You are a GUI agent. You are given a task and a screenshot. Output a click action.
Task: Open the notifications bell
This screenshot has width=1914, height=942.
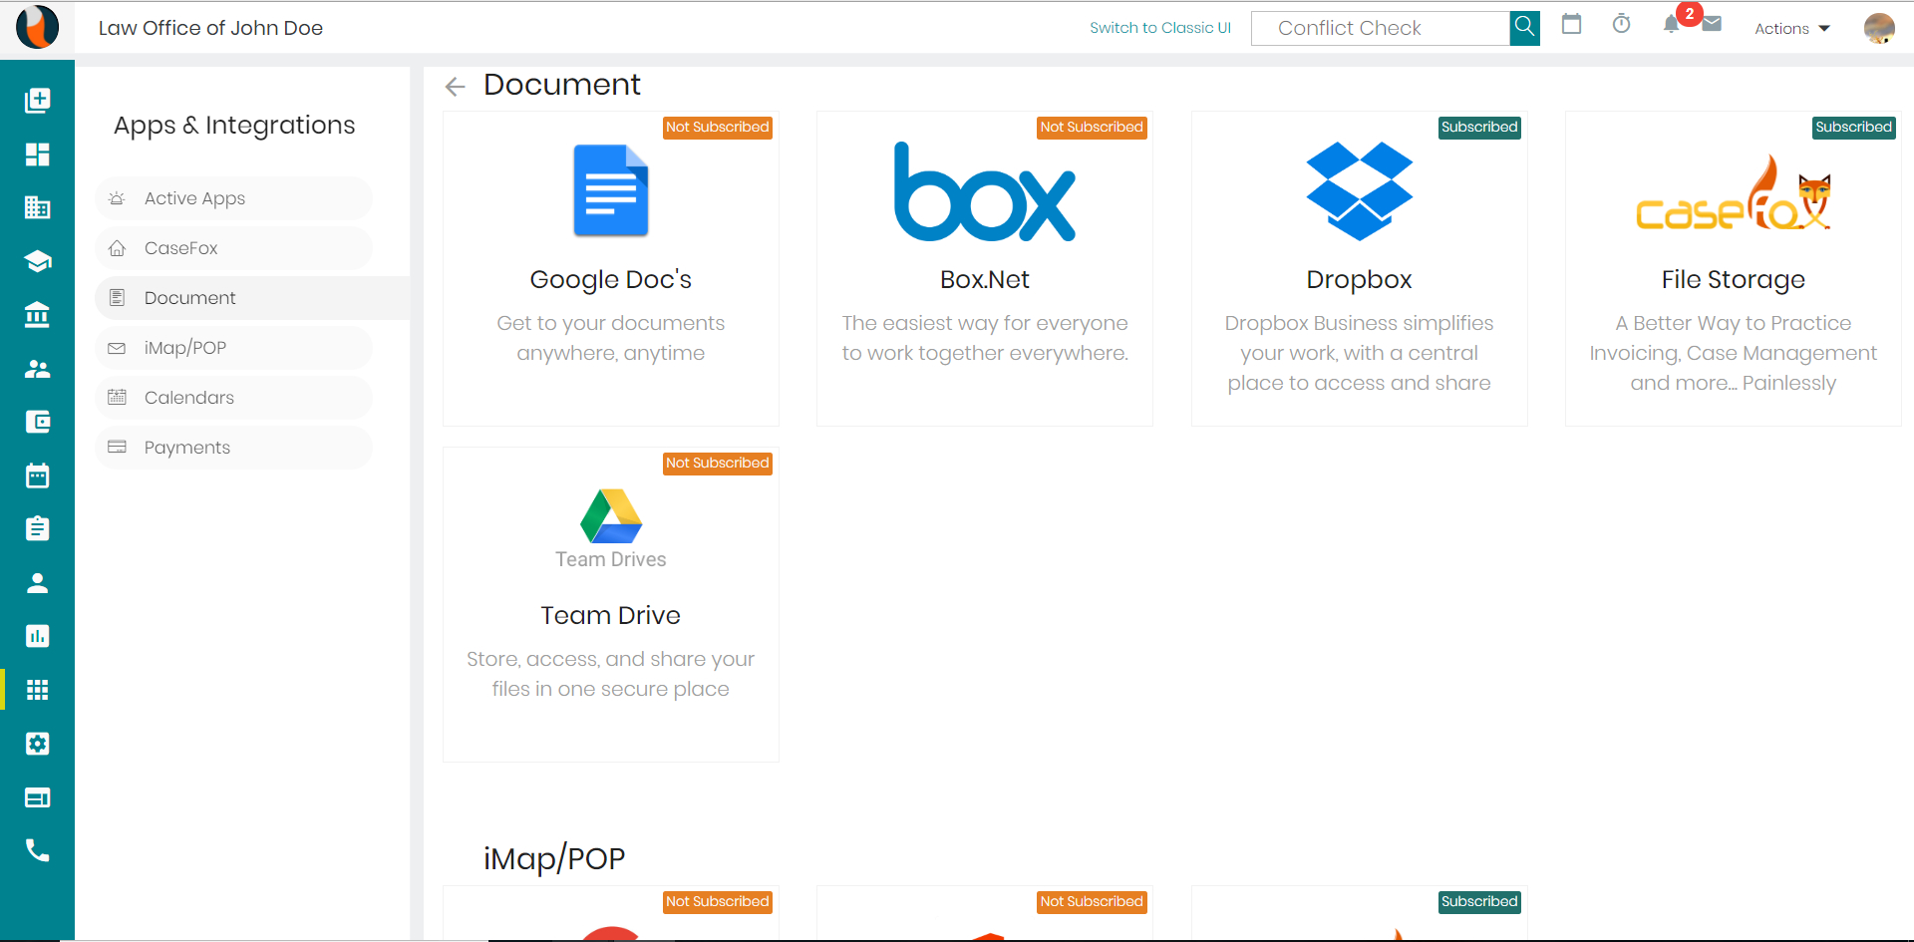pyautogui.click(x=1672, y=25)
